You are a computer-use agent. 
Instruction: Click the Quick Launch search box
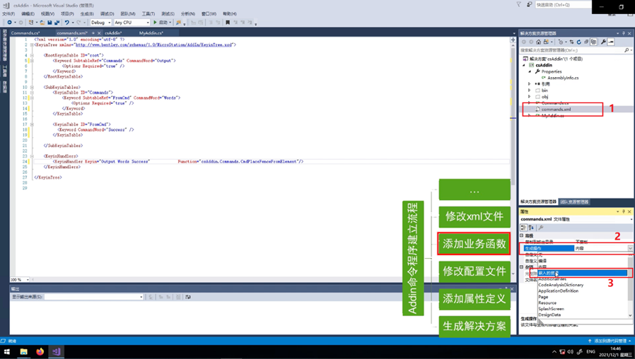click(x=564, y=5)
